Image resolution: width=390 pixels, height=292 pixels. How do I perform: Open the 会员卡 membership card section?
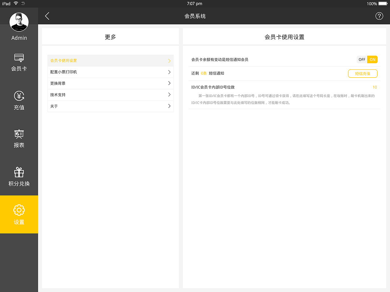point(19,62)
